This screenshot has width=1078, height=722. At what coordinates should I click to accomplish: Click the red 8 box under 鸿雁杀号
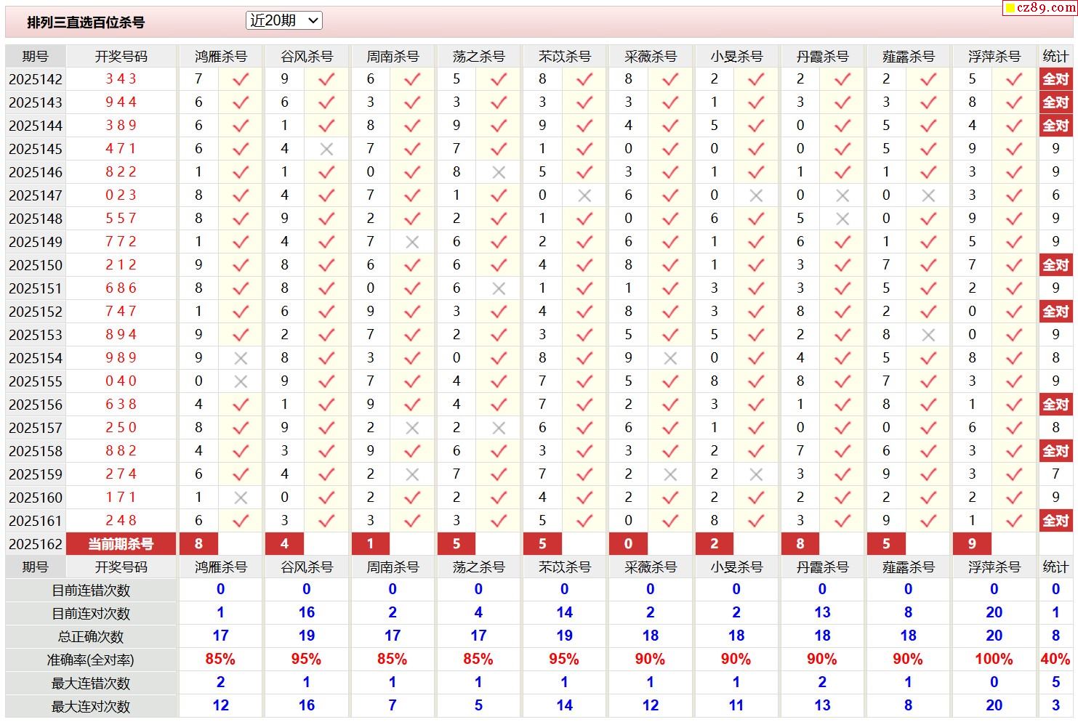pos(198,544)
